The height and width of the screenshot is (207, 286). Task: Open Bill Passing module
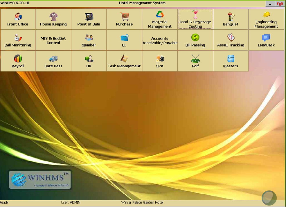(x=195, y=40)
